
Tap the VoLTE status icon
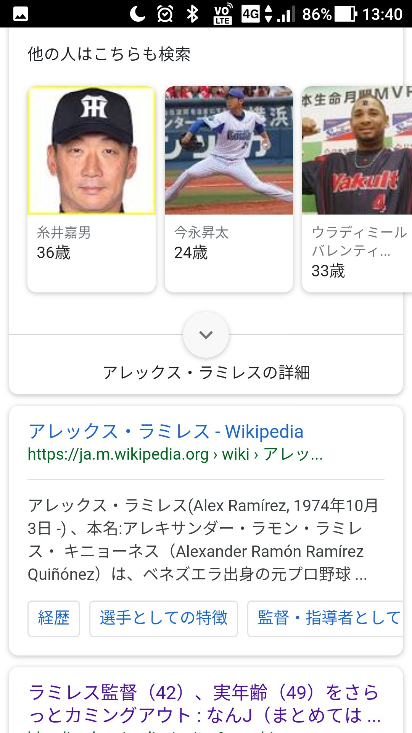click(223, 14)
